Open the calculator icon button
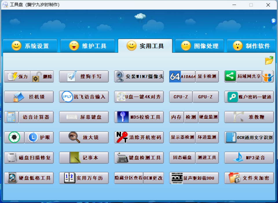 11,117
